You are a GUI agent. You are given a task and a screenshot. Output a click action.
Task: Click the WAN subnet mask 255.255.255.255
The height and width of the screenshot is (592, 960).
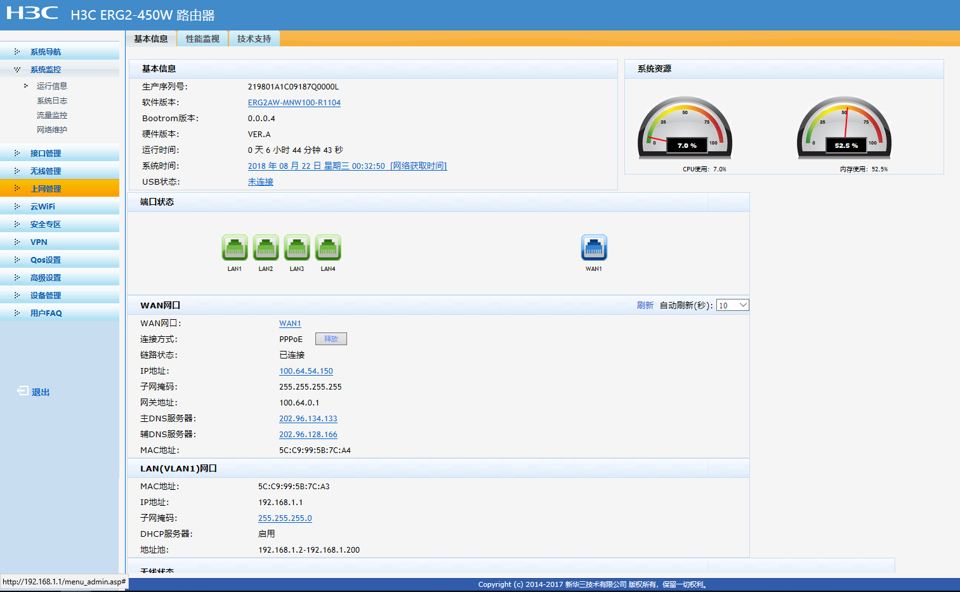(x=310, y=386)
